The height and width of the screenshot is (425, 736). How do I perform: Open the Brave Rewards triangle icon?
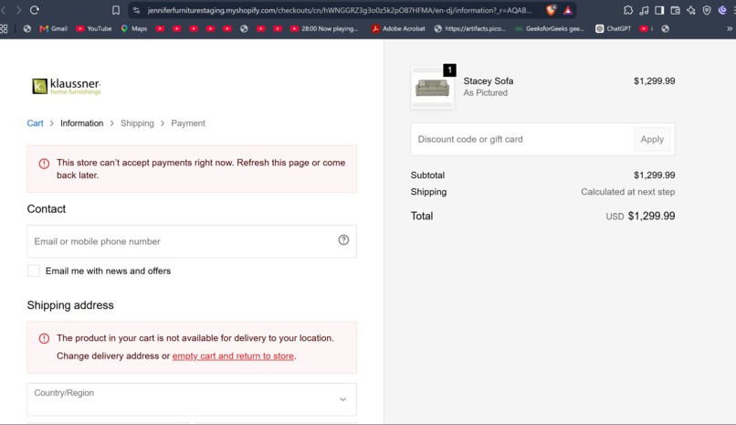tap(568, 10)
